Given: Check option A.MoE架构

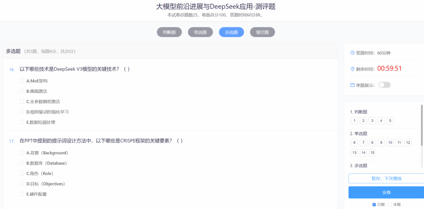Looking at the screenshot, I should click(x=22, y=81).
